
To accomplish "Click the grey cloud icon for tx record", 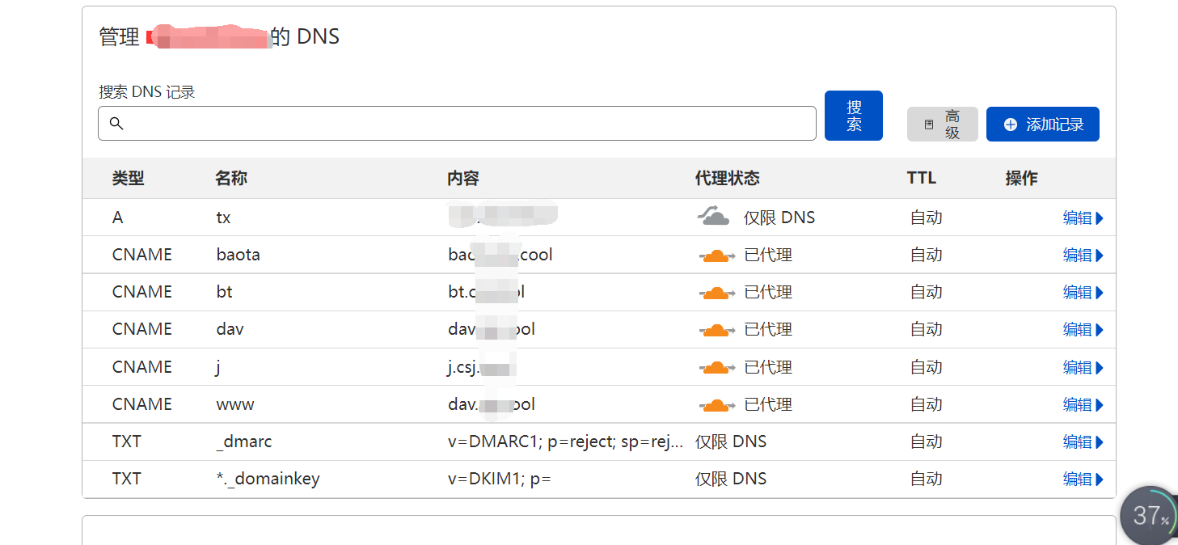I will pyautogui.click(x=714, y=217).
